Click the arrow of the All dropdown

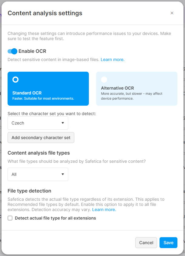click(x=62, y=174)
